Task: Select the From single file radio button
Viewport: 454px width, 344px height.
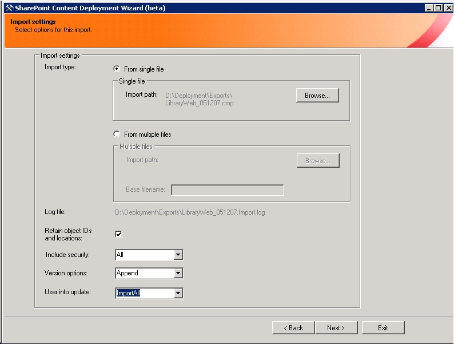Action: (117, 69)
